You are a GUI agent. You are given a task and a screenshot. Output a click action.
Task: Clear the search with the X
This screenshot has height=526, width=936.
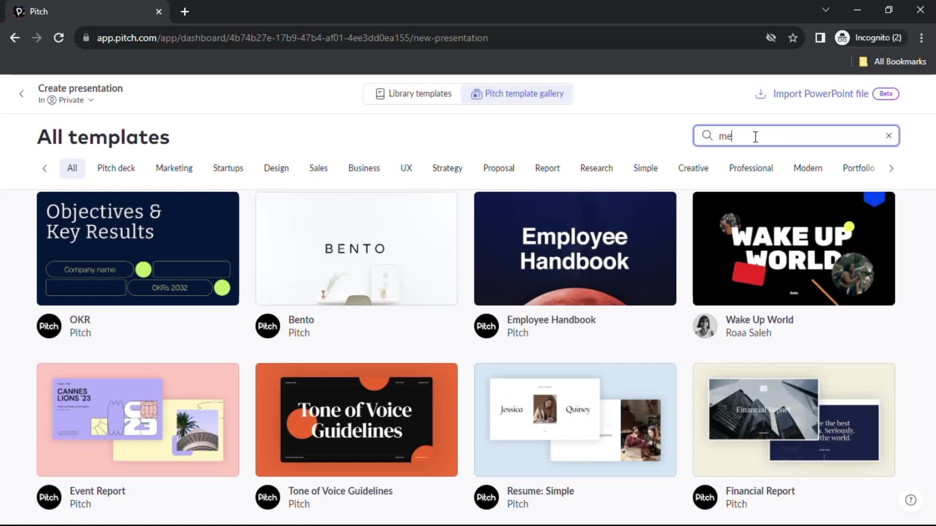click(889, 136)
